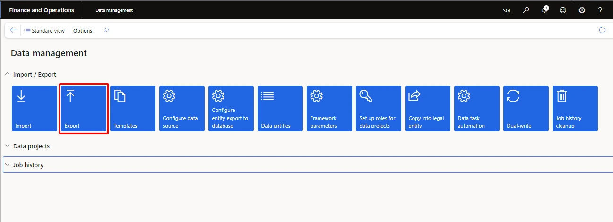Screen dimensions: 613x222
Task: Open the Options menu
Action: 83,30
